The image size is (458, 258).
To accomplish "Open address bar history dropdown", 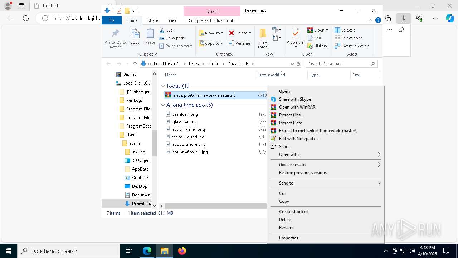I will tap(292, 64).
